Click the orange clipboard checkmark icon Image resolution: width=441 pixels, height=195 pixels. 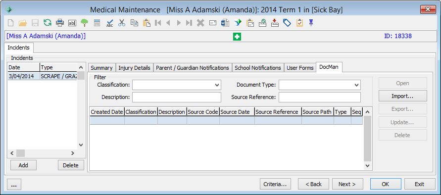pos(299,23)
